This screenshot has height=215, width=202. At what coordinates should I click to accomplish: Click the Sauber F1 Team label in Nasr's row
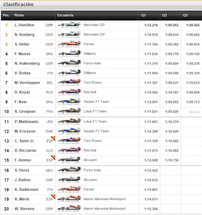pyautogui.click(x=96, y=102)
